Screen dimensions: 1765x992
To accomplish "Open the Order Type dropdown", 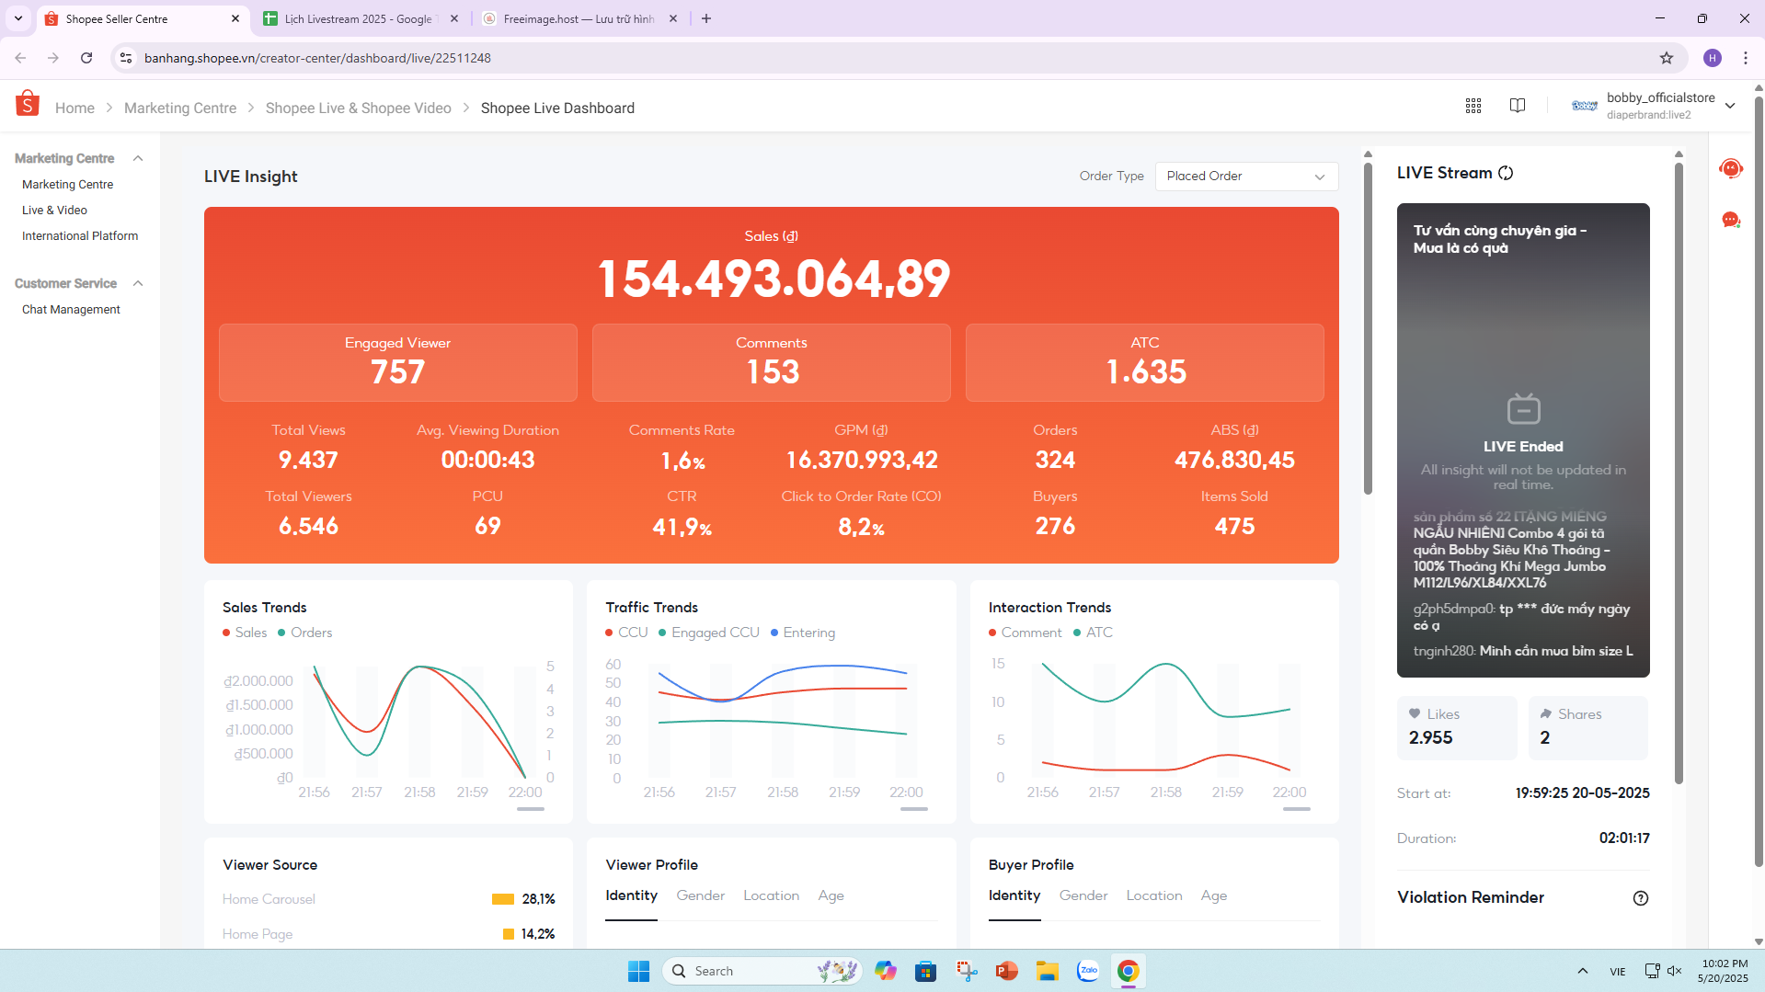I will pos(1246,177).
